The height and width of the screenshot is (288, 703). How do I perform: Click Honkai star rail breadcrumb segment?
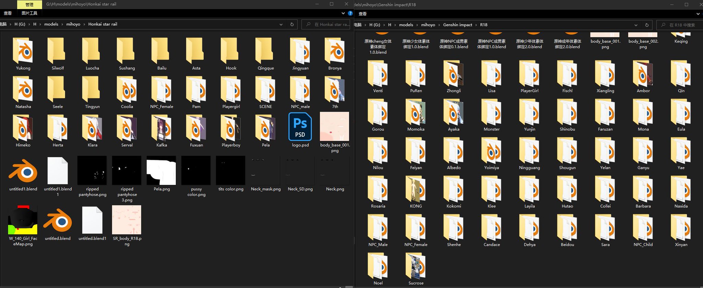[x=103, y=24]
